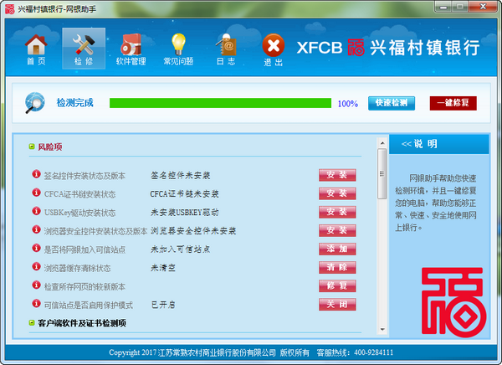Close the 网银助手 window

[484, 7]
